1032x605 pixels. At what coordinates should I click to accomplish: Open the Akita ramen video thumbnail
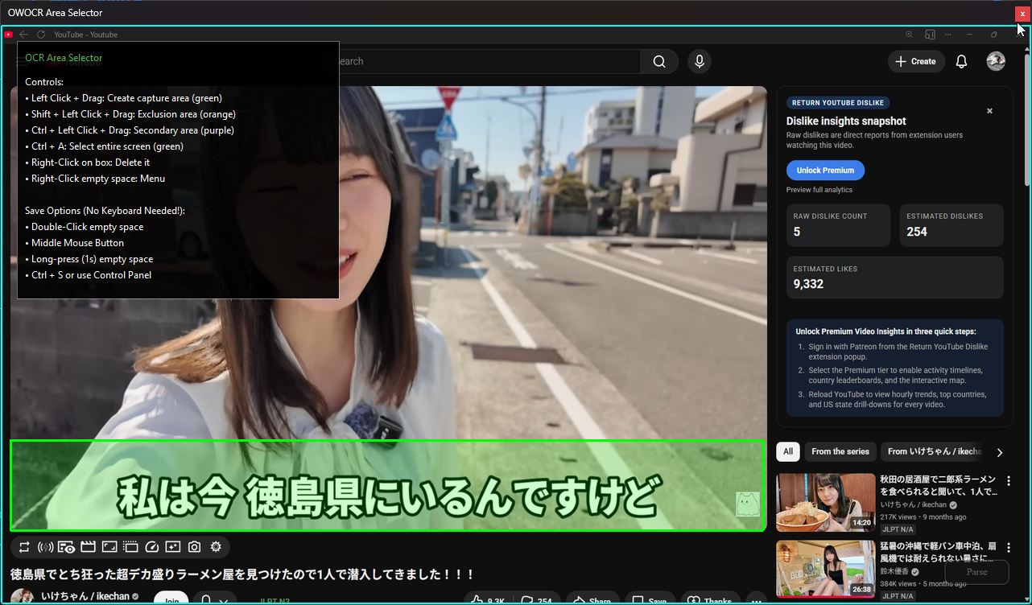[825, 502]
